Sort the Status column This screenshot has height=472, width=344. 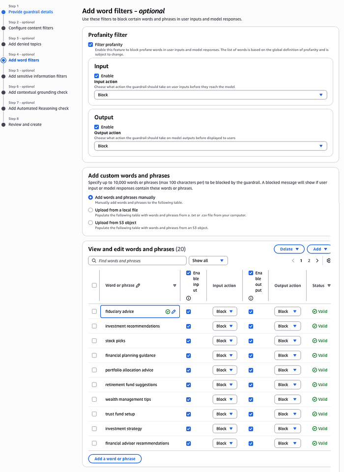(x=329, y=285)
